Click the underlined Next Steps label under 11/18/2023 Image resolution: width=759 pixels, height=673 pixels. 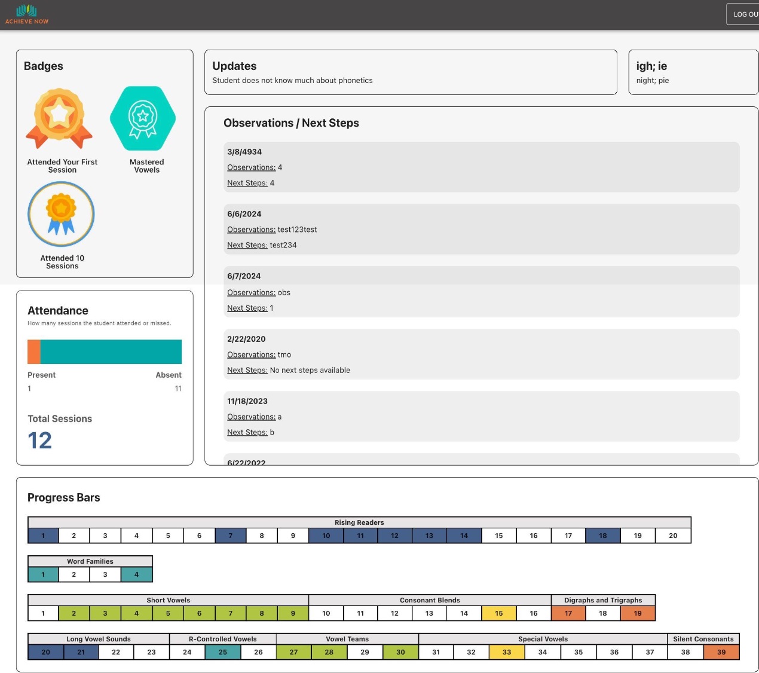pyautogui.click(x=247, y=432)
